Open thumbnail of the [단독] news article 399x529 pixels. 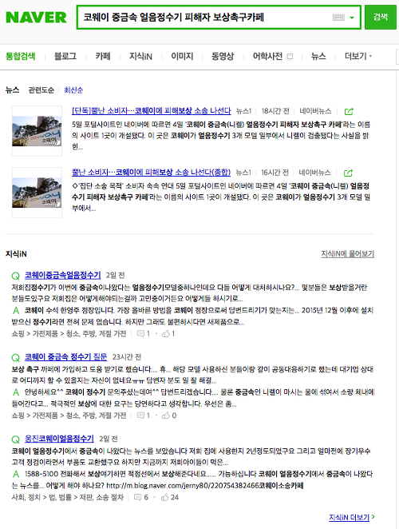(37, 131)
